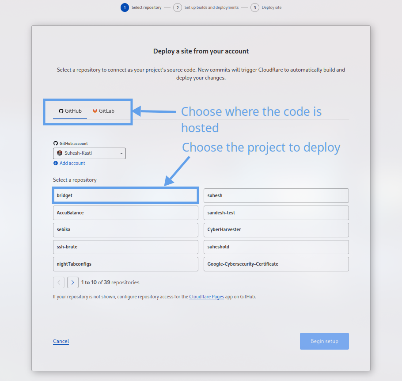Click the previous page arrow icon
Image resolution: width=402 pixels, height=381 pixels.
pyautogui.click(x=59, y=282)
